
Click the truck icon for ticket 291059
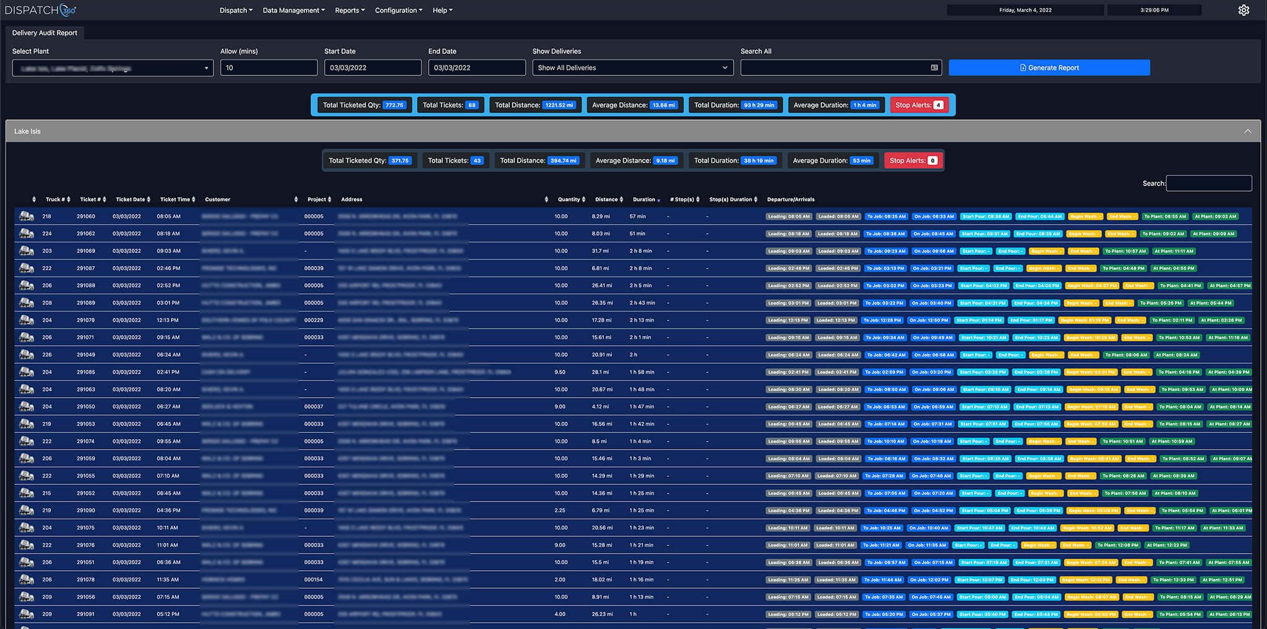[26, 459]
